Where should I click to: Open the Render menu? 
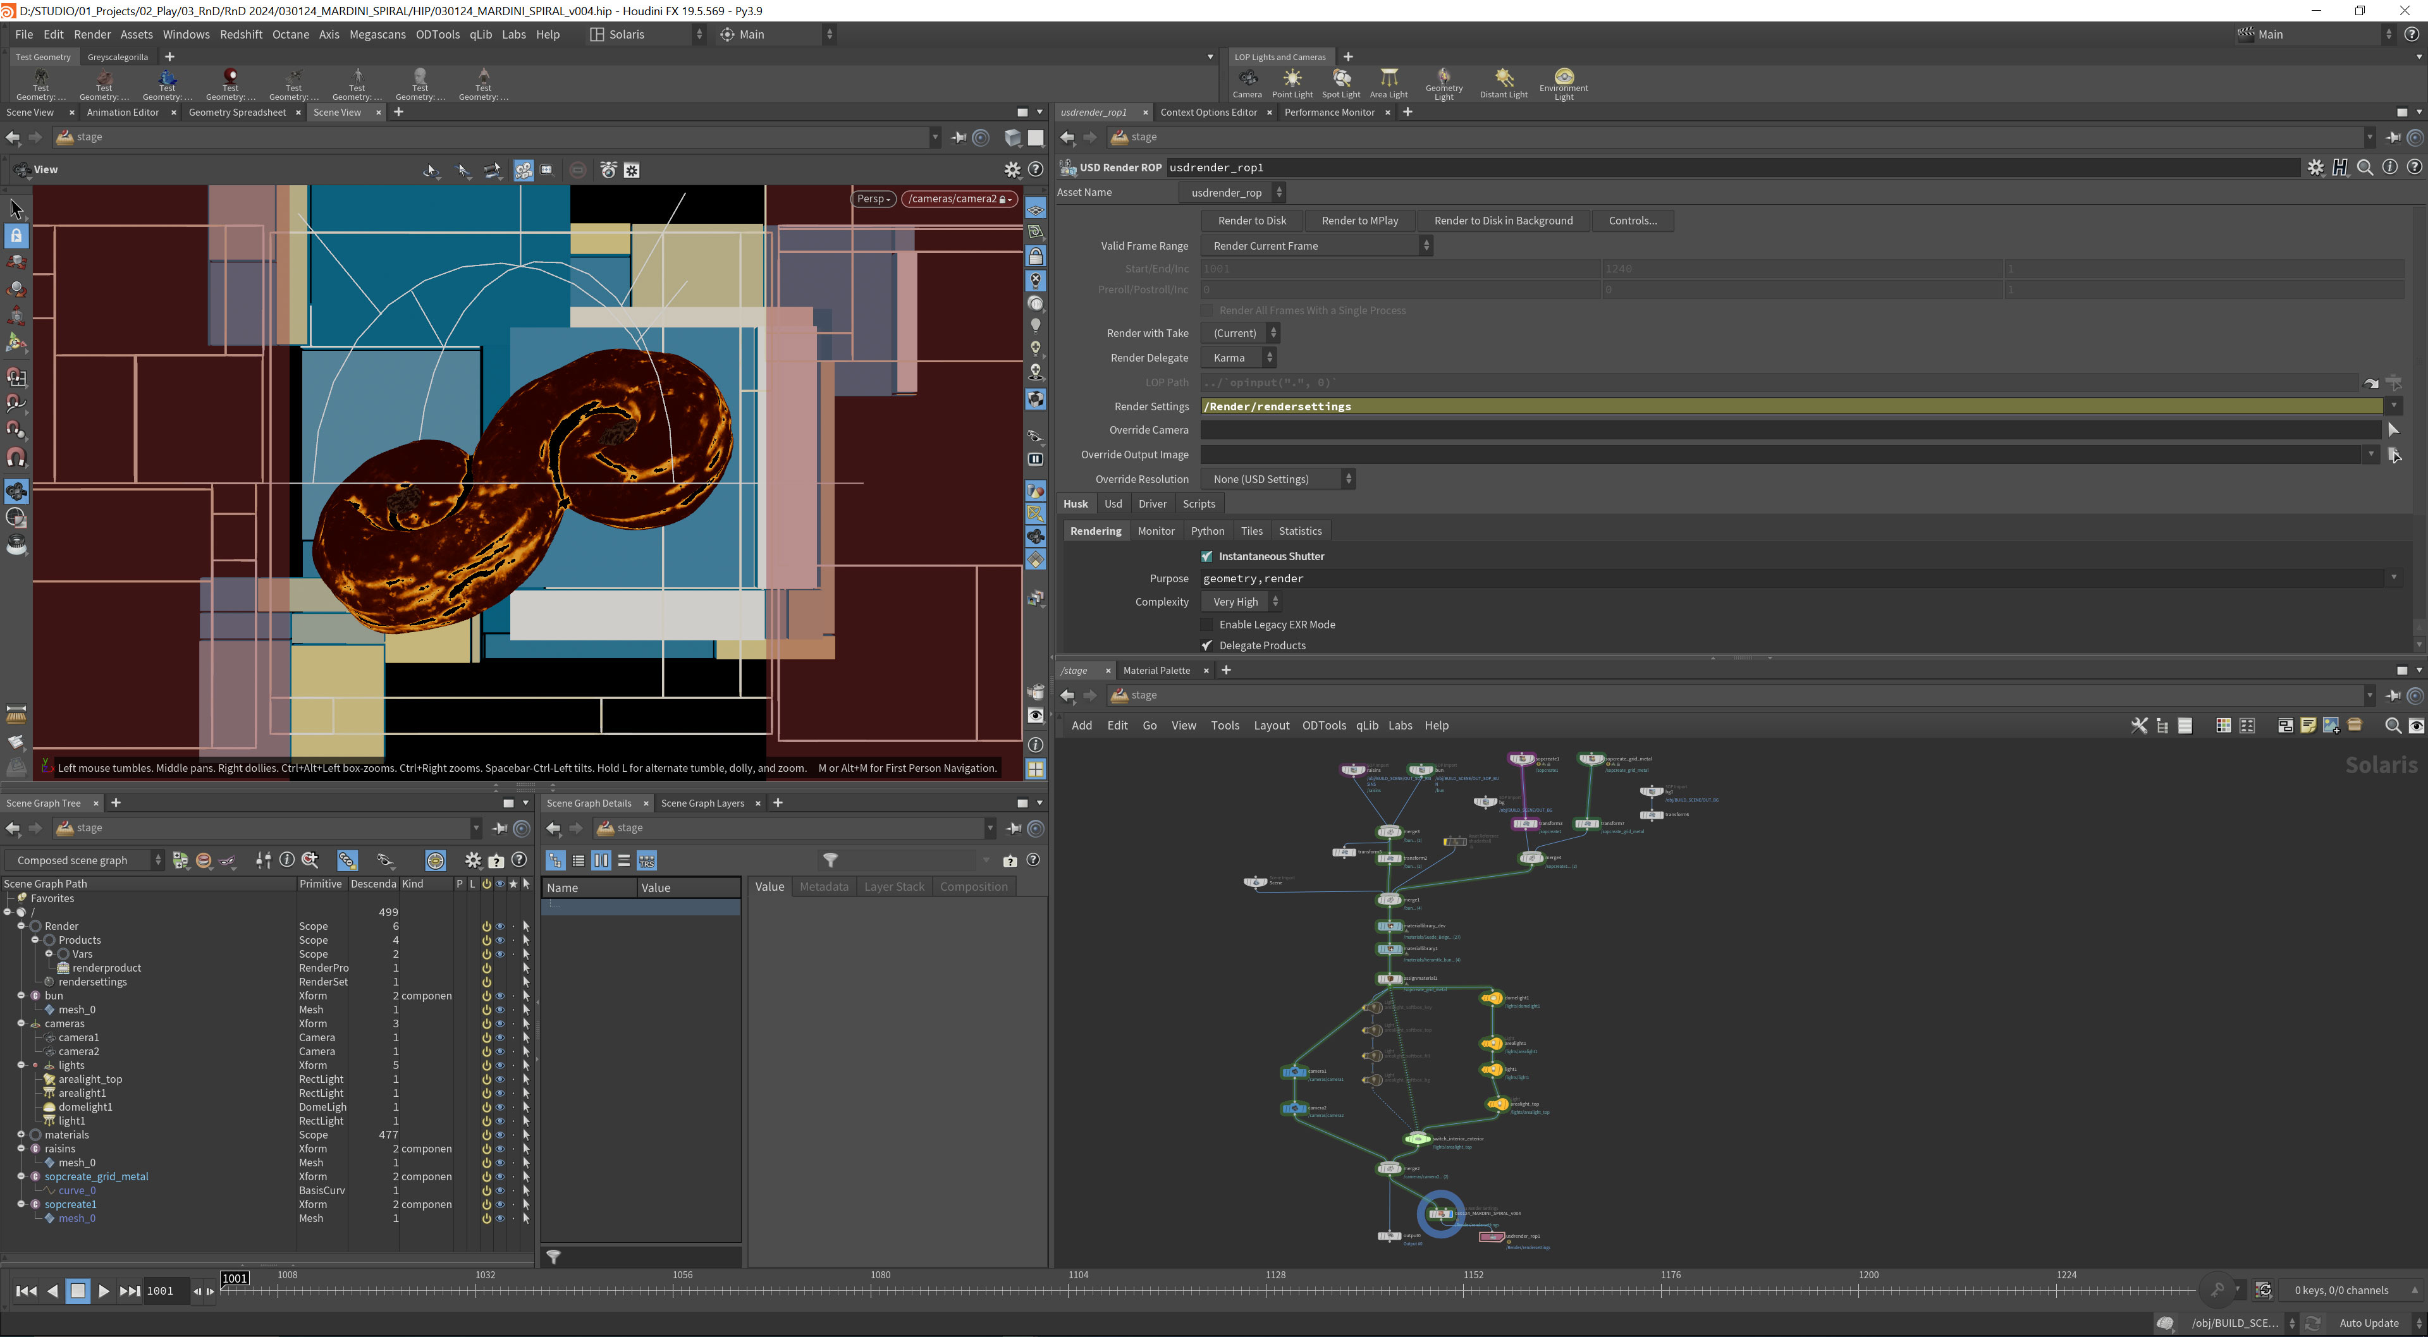click(92, 35)
